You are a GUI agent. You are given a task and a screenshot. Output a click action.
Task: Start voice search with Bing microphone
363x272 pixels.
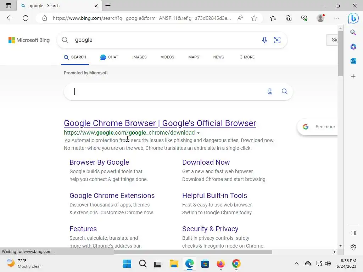coord(264,40)
